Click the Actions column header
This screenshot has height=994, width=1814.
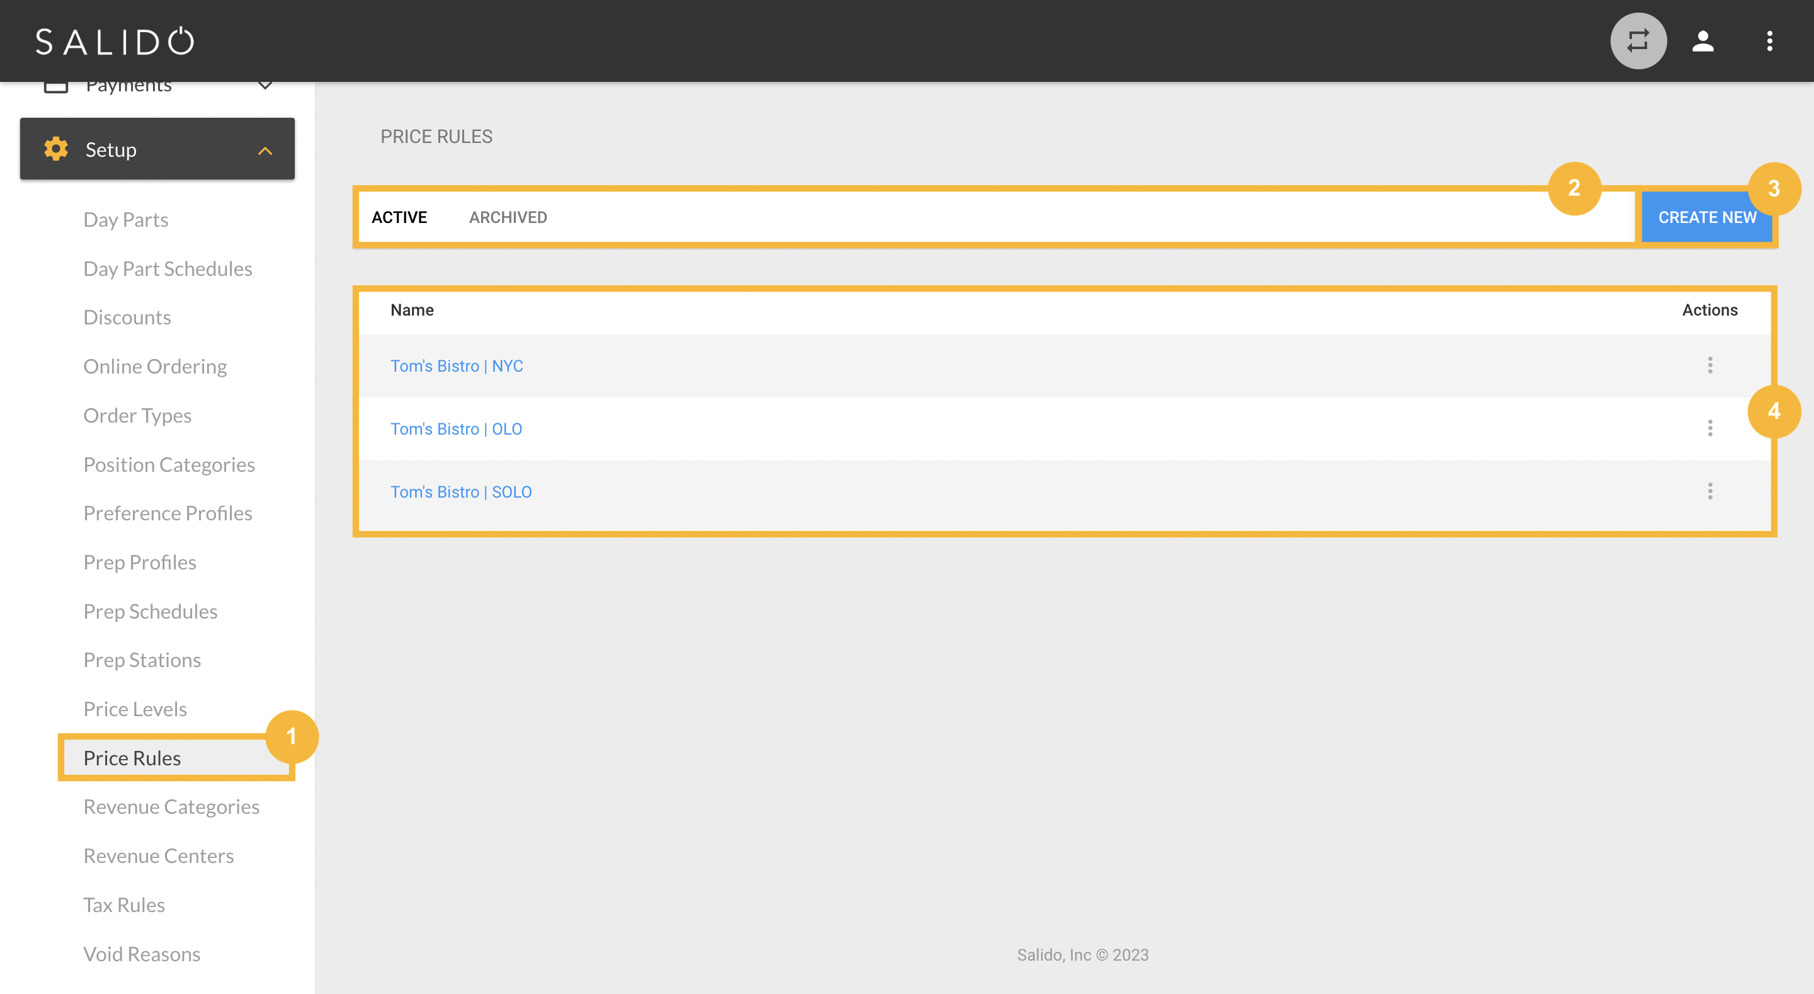(x=1710, y=310)
